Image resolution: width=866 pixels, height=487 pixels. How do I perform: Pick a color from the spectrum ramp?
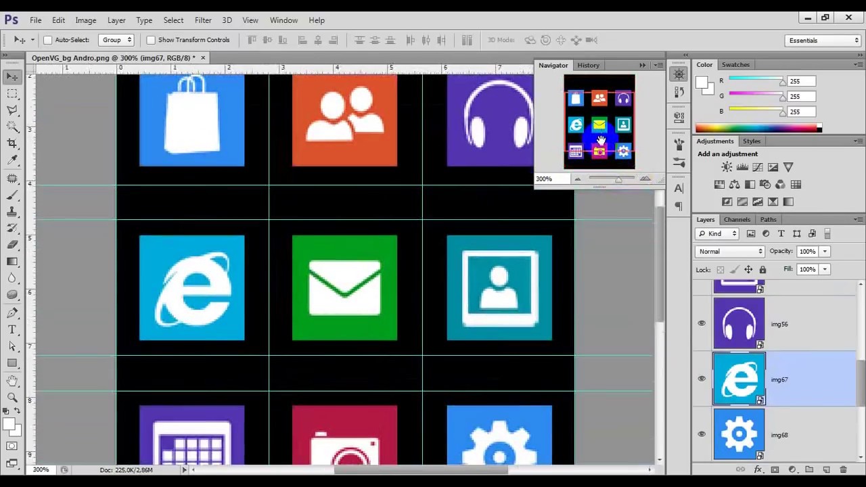pos(758,129)
